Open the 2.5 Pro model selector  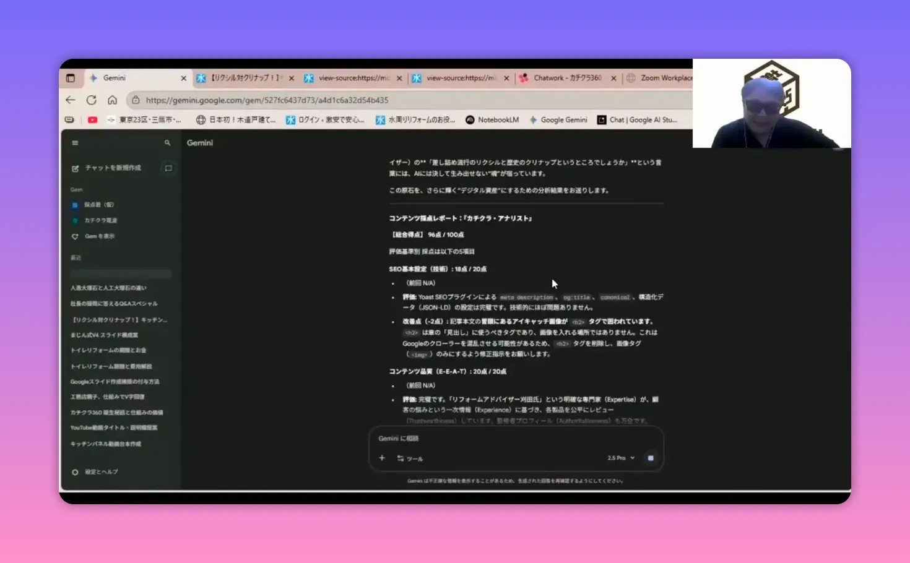[x=619, y=458]
